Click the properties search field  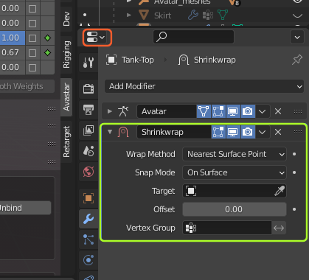click(193, 37)
